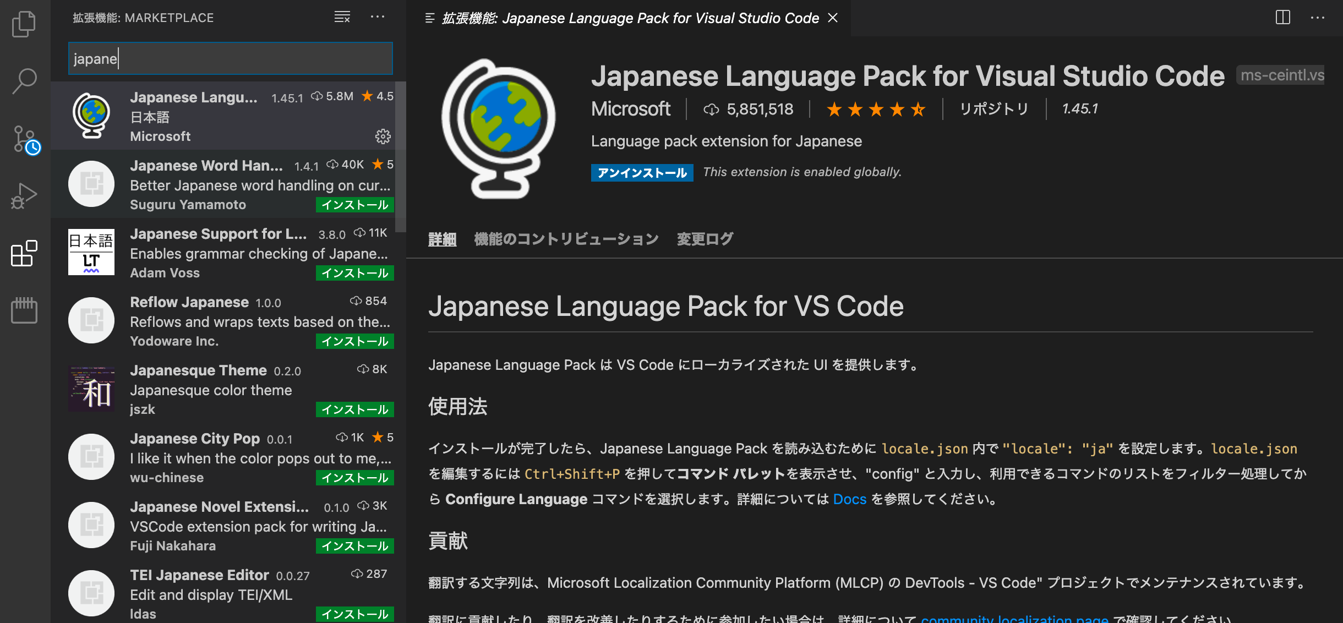Click the Suguru Yamamoto publisher name
Image resolution: width=1343 pixels, height=623 pixels.
pyautogui.click(x=188, y=205)
